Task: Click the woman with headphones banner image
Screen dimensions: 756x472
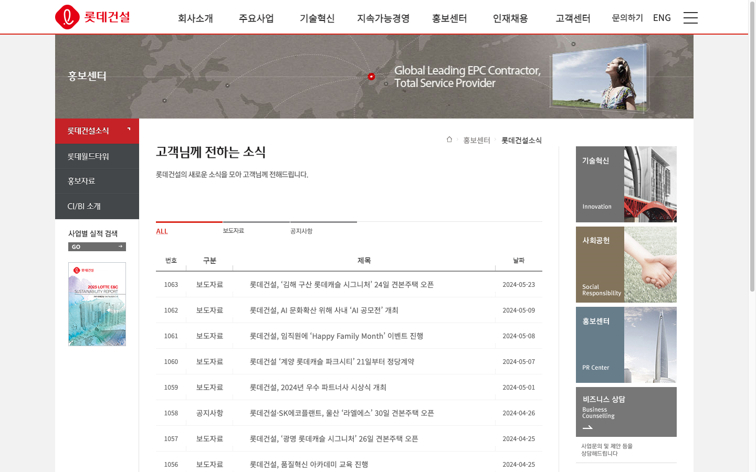Action: [600, 78]
